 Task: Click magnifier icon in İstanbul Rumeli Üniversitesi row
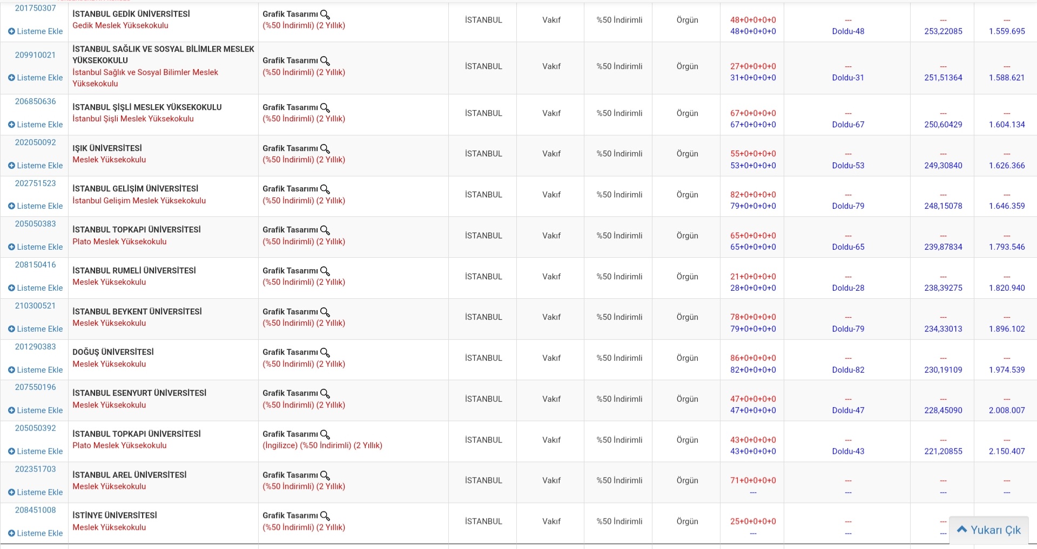(325, 271)
